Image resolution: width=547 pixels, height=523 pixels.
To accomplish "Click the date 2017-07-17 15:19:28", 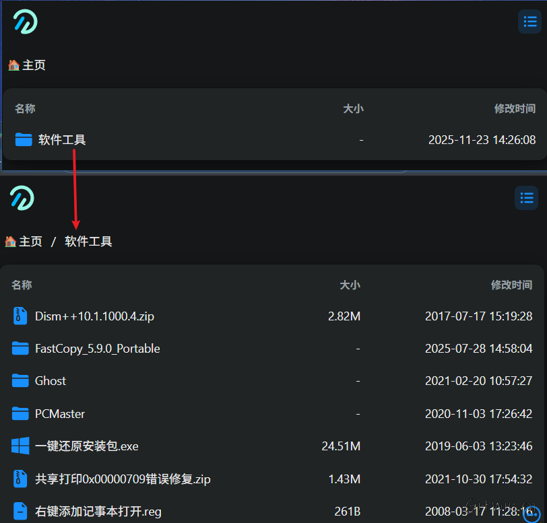I will 478,316.
